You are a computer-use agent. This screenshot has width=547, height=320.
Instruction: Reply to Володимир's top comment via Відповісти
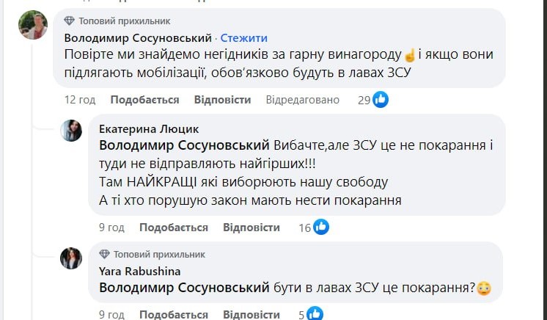pyautogui.click(x=222, y=100)
